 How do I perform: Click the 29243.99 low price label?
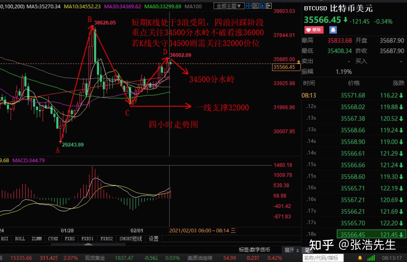point(73,145)
